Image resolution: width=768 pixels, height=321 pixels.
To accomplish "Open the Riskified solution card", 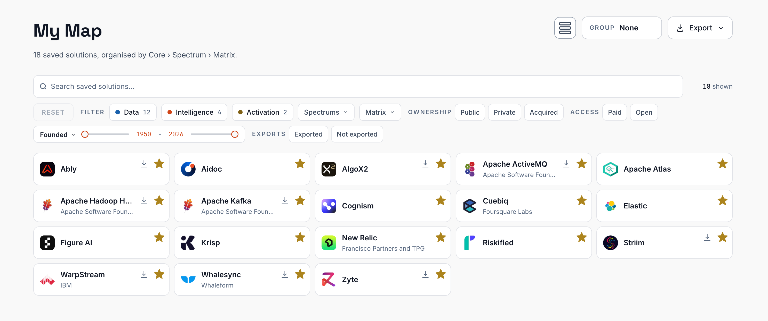I will click(x=524, y=243).
